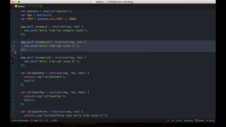
Task: Click 'Hello from sub route C!' string
Action: 57,46
